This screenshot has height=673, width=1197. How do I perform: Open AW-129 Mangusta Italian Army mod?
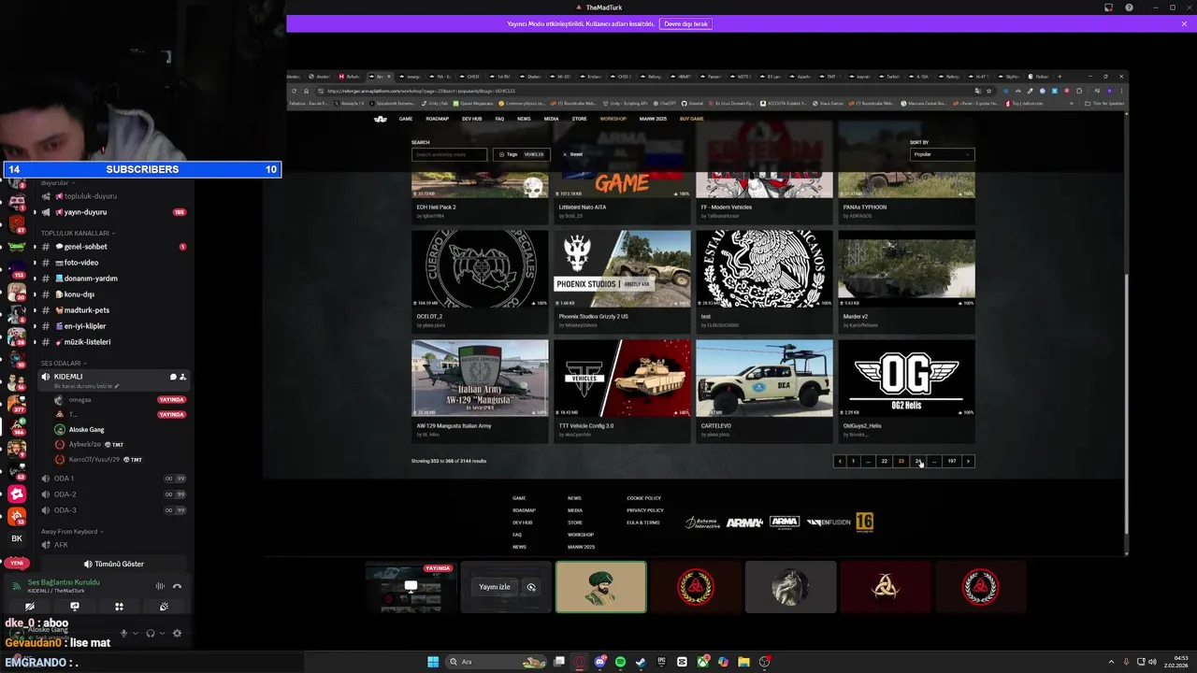click(x=480, y=391)
